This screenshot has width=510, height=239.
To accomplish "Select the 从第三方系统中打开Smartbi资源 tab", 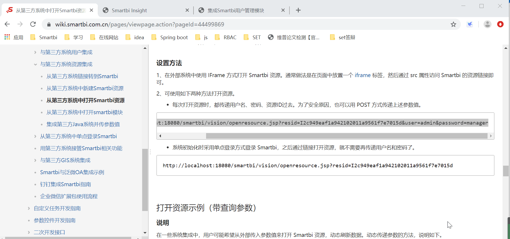I will pyautogui.click(x=49, y=10).
